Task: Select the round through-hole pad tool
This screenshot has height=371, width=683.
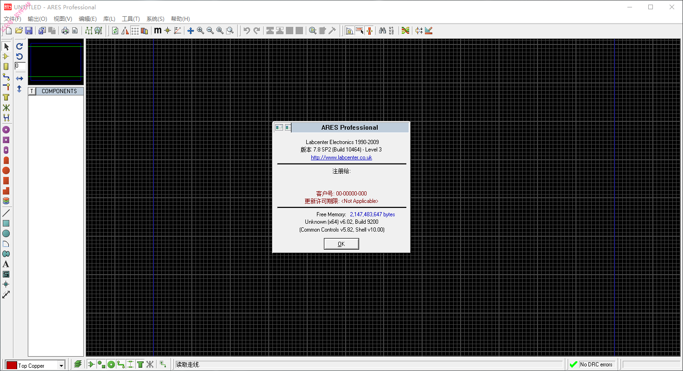Action: click(6, 130)
